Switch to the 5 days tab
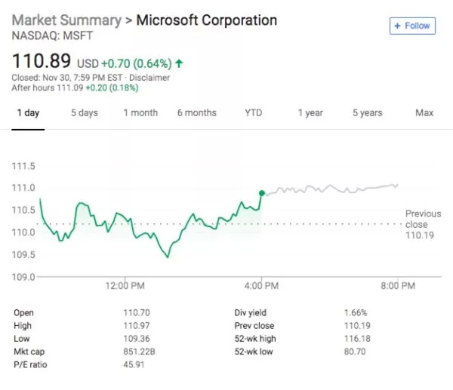 (x=85, y=113)
